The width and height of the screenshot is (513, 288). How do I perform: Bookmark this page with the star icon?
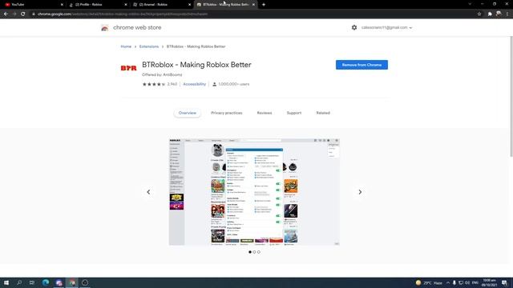(x=479, y=14)
